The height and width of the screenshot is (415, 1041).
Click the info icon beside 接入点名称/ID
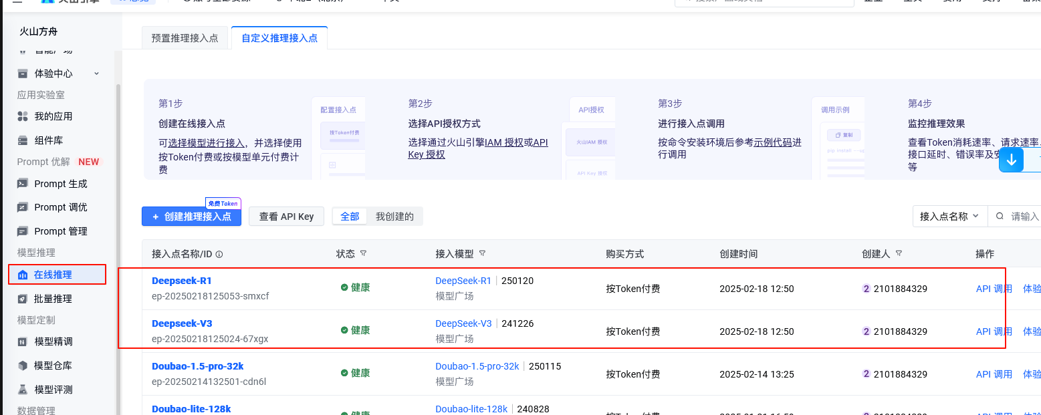(x=219, y=255)
